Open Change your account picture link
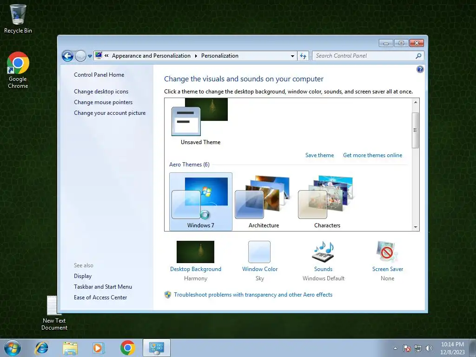This screenshot has width=476, height=357. 110,113
